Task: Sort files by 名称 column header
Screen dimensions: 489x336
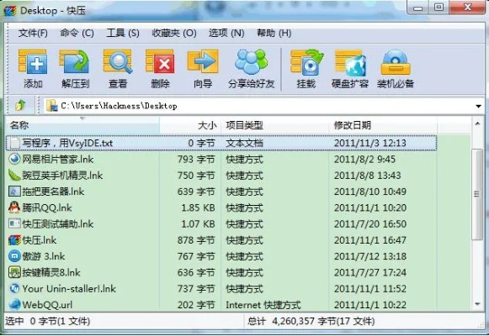Action: pyautogui.click(x=82, y=125)
